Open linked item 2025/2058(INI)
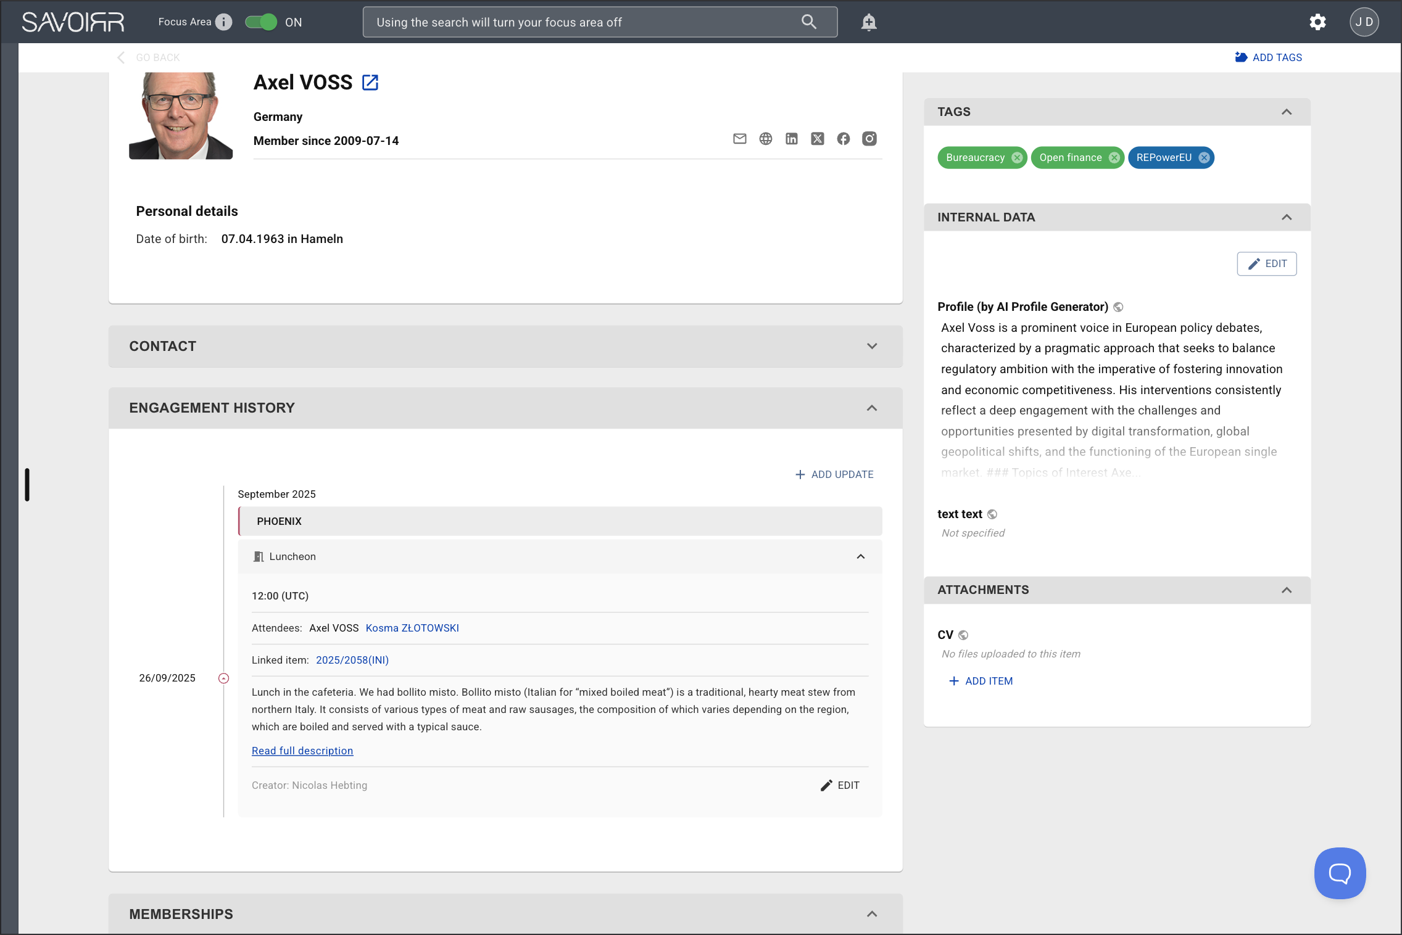The image size is (1402, 935). [352, 660]
